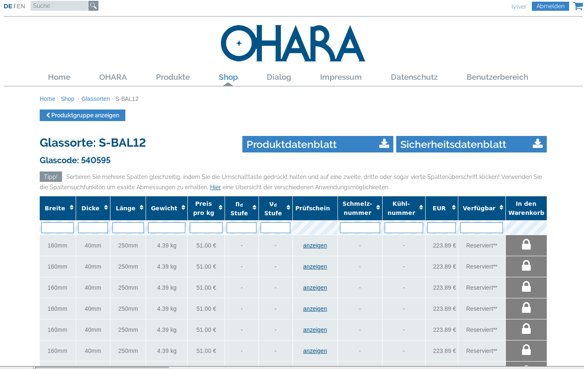
Task: Focus the Länge column filter field
Action: 128,228
